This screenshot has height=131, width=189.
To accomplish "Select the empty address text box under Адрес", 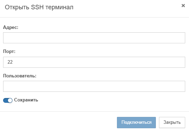I will pyautogui.click(x=94, y=38).
